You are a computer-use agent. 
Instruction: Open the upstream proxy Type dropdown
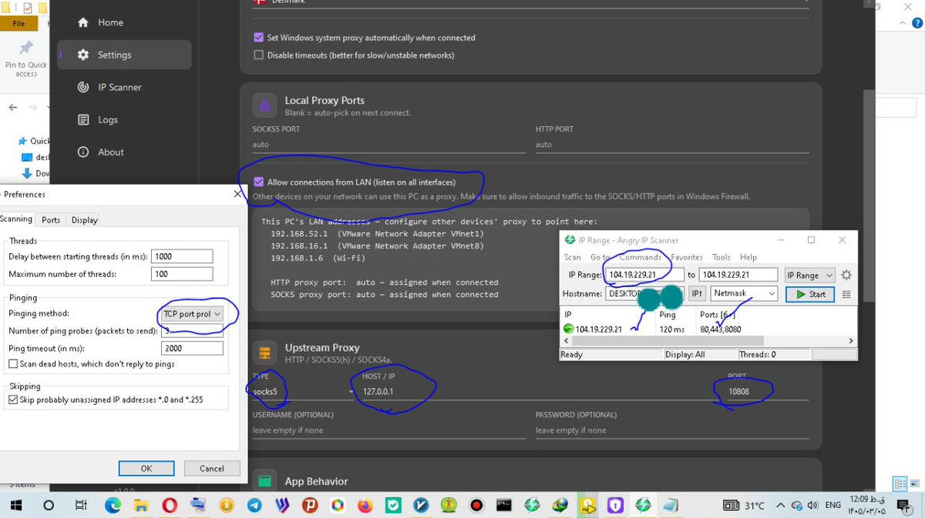303,392
